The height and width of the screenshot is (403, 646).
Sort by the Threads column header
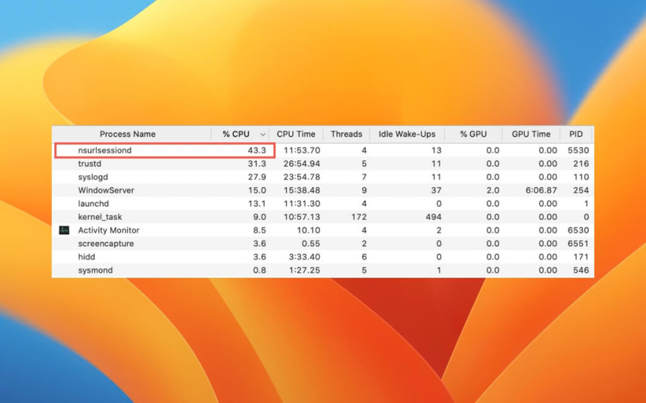pos(346,134)
